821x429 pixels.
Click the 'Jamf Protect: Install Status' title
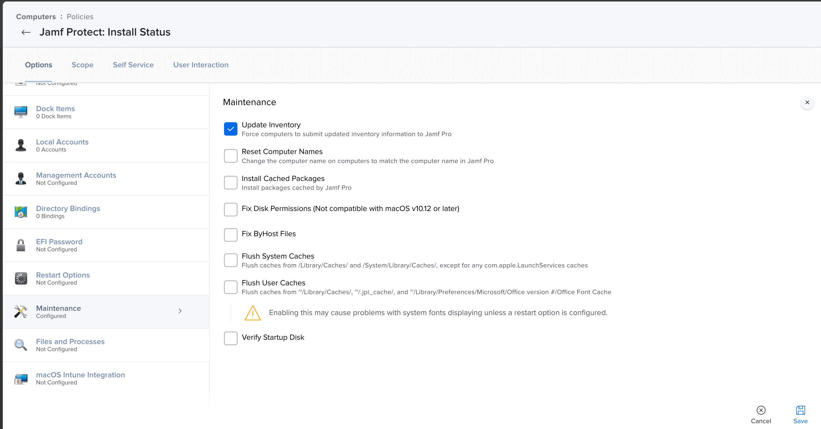pos(105,32)
